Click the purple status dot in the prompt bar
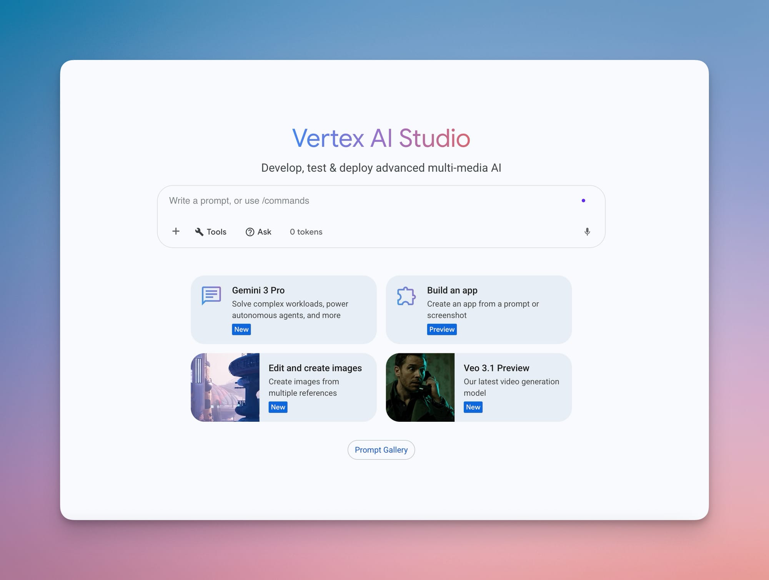This screenshot has width=769, height=580. [584, 200]
